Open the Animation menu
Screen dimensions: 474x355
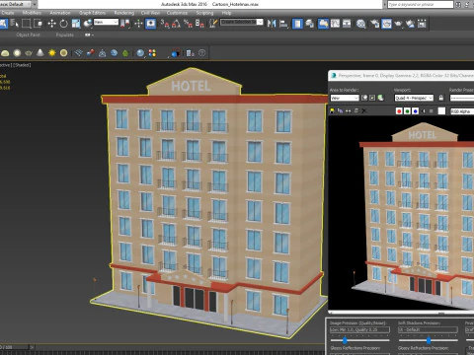tap(60, 13)
